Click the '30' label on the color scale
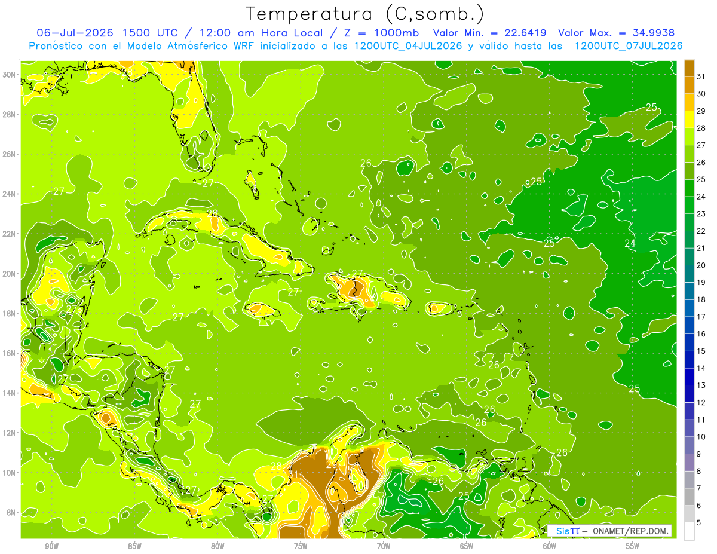Viewport: 717px width, 554px height. (701, 94)
